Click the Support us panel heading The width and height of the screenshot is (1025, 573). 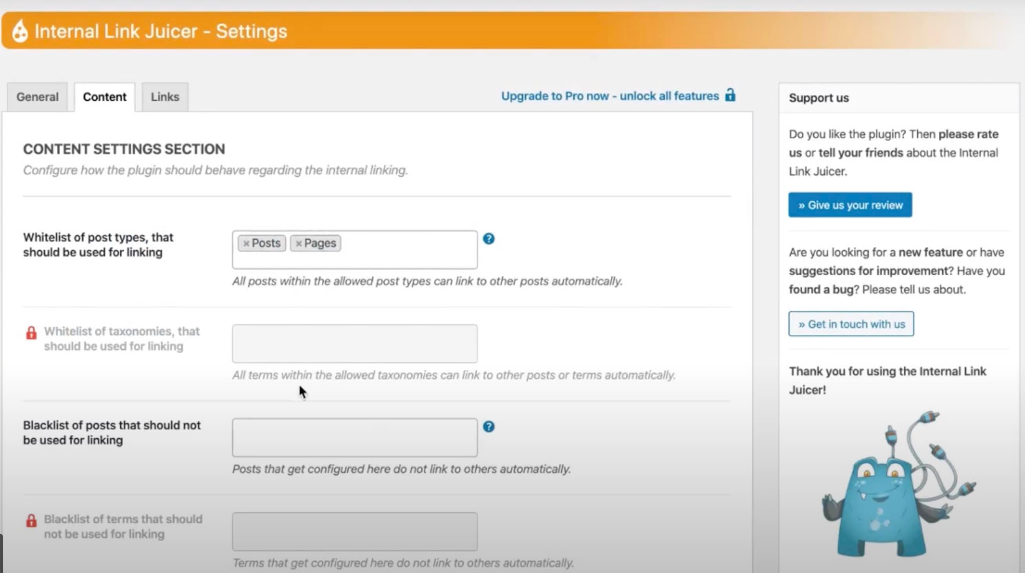818,98
